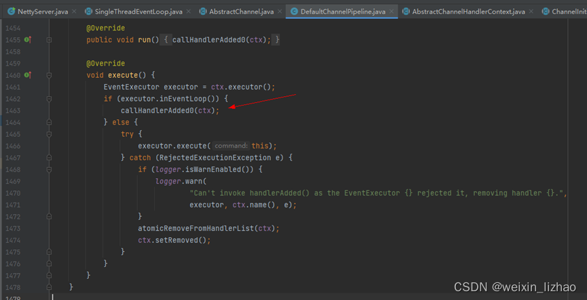Click 'isWarnEnabled' on line 1468
The width and height of the screenshot is (587, 300).
coord(213,169)
